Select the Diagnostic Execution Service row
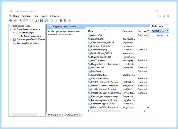This screenshot has height=129, width=178. coord(105,64)
